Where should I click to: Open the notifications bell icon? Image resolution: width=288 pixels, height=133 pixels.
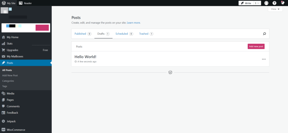283,3
